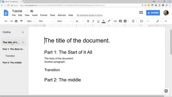Open the text color picker
The height and width of the screenshot is (97, 172).
(x=103, y=21)
